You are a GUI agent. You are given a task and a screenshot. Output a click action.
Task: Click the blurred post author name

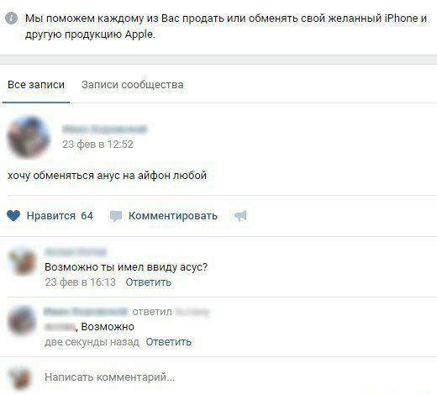click(x=104, y=129)
